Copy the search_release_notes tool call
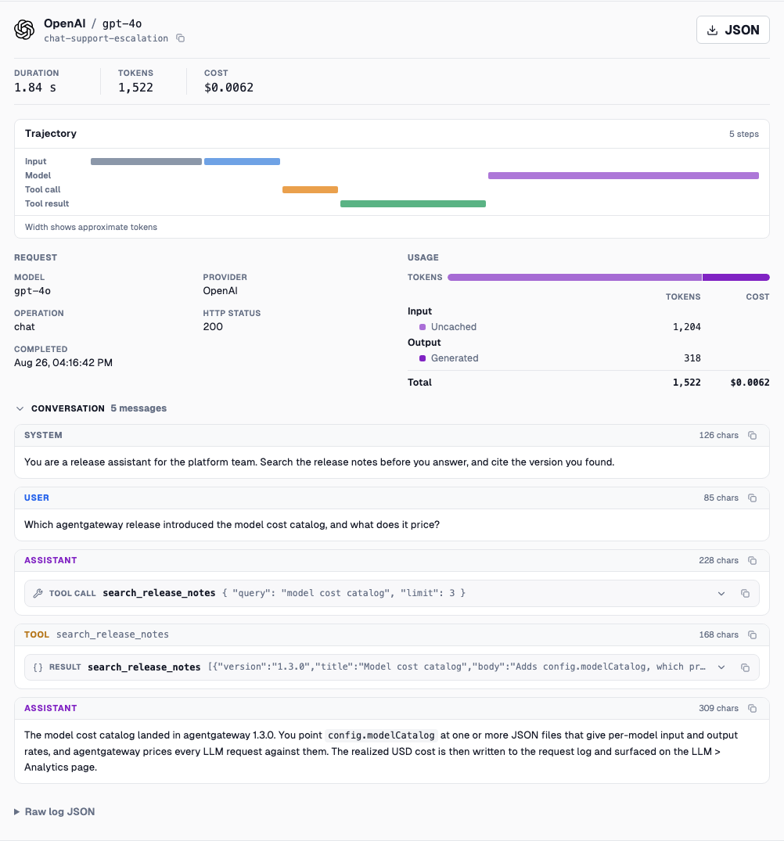This screenshot has height=841, width=784. coord(745,593)
